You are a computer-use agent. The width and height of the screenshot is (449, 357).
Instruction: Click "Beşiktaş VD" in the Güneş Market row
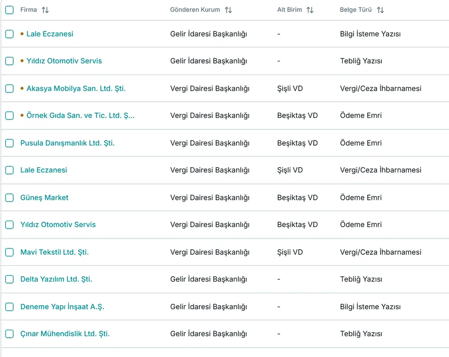(x=297, y=198)
